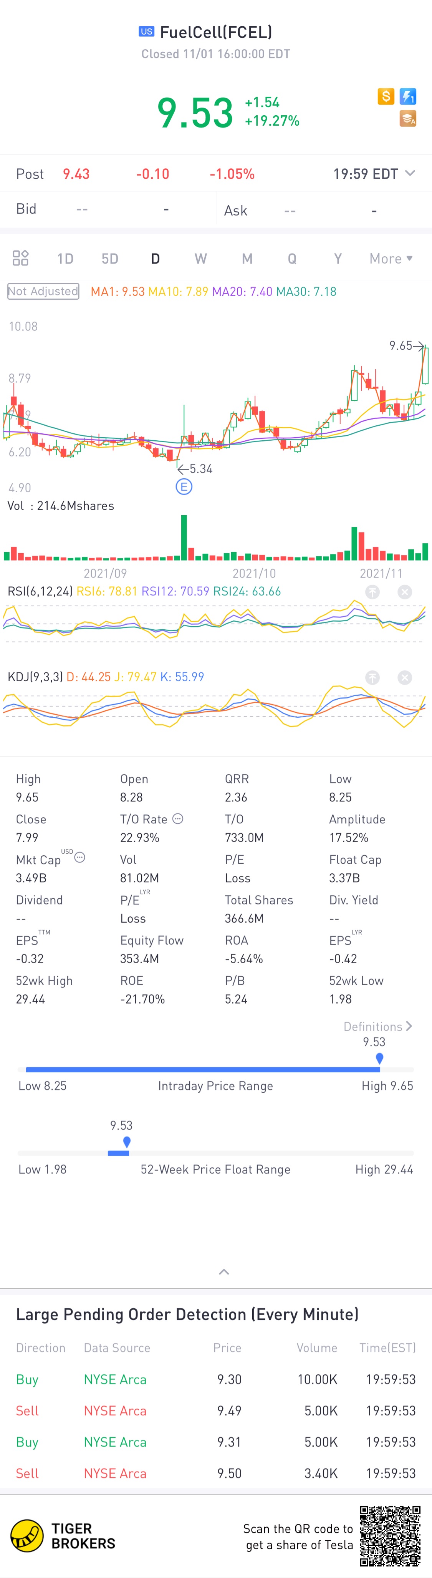Click the orange dollar-sign badge icon
This screenshot has height=1578, width=432.
(x=386, y=96)
